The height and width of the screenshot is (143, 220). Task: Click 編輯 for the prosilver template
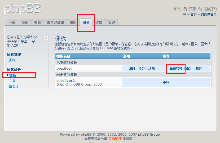[132, 69]
